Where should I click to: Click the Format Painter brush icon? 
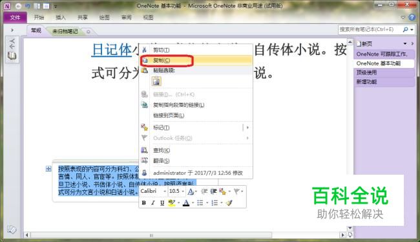coord(229,203)
